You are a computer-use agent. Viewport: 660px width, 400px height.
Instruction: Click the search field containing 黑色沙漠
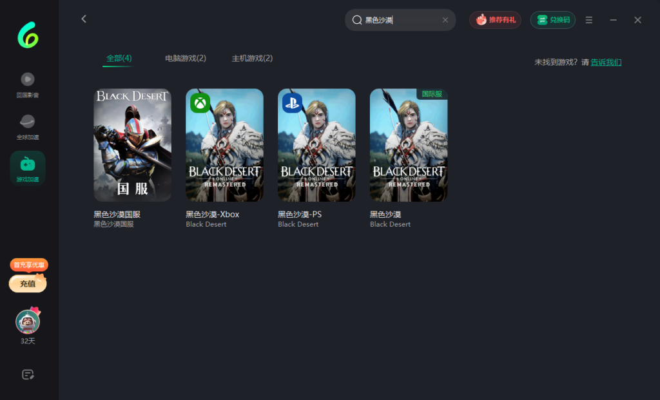coord(400,20)
